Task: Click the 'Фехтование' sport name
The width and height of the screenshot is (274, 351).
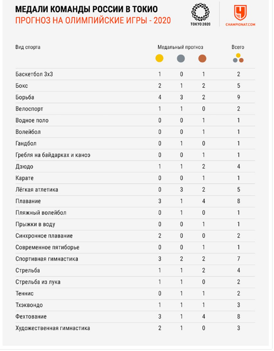Action: click(31, 316)
